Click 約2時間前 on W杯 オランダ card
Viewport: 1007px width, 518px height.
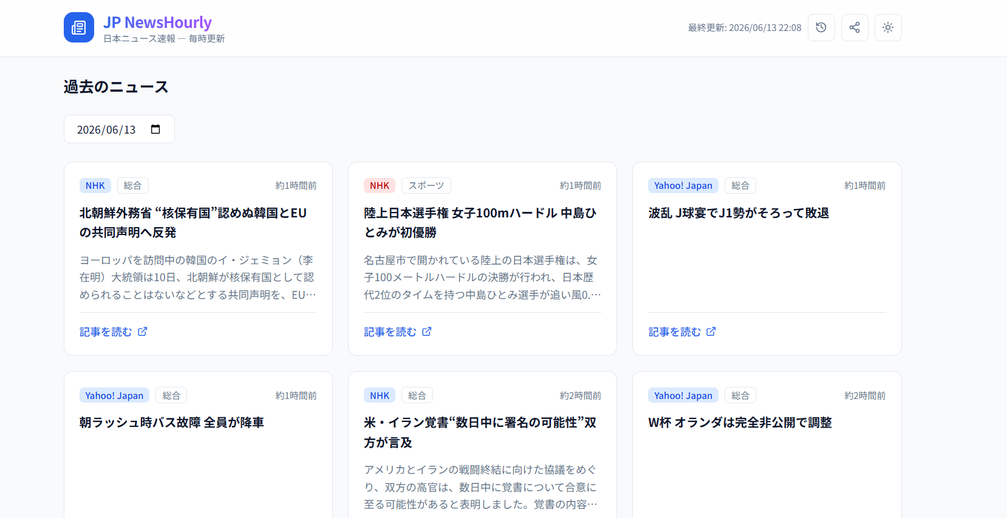[x=865, y=395]
